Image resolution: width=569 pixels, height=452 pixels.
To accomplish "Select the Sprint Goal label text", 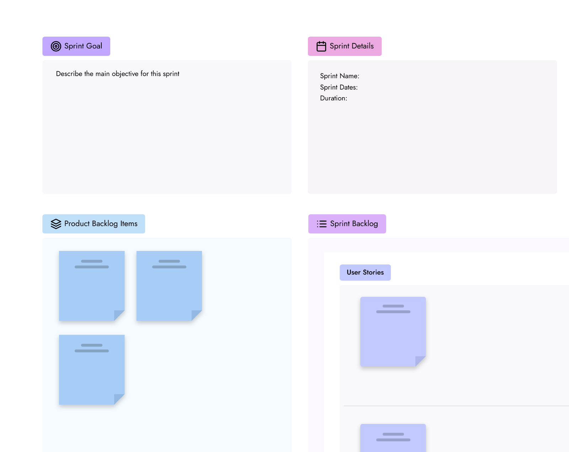I will click(83, 46).
